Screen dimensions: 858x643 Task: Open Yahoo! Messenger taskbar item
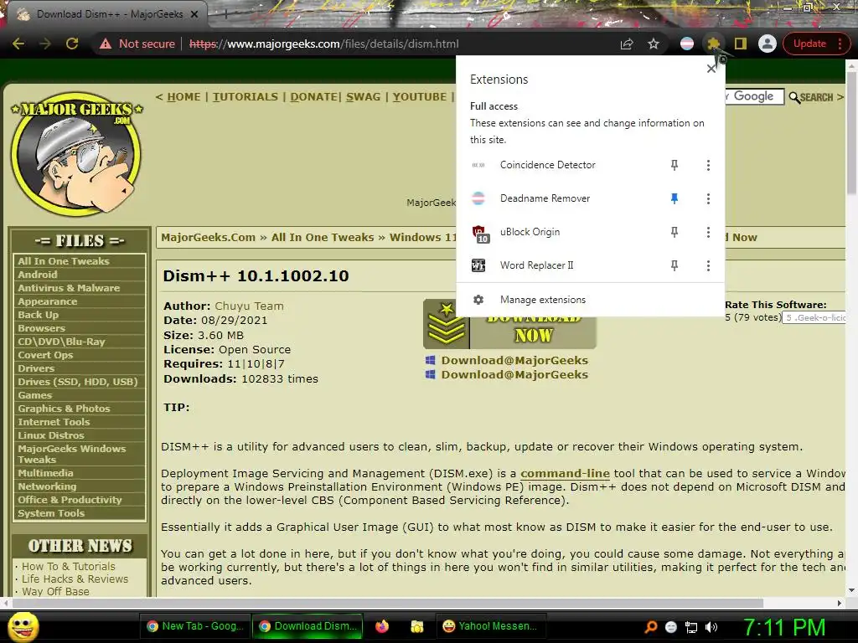490,626
